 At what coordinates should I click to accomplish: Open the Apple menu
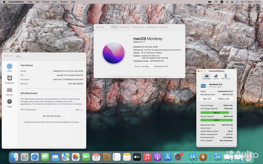click(x=4, y=2)
